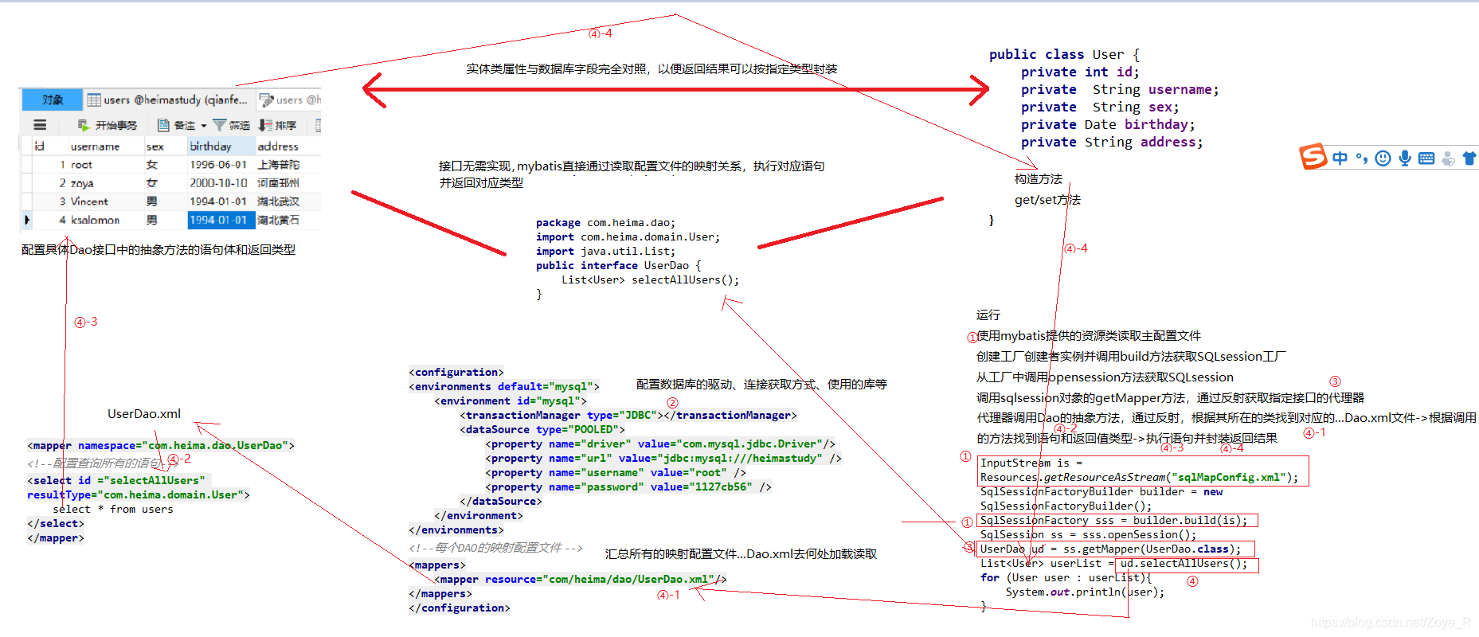Open the Sogou soft keyboard icon

pos(1426,158)
